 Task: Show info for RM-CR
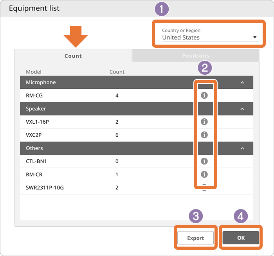coord(204,174)
